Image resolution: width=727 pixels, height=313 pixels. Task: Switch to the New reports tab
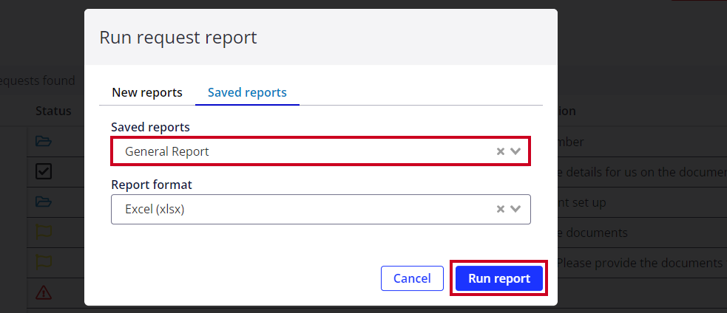pyautogui.click(x=147, y=92)
